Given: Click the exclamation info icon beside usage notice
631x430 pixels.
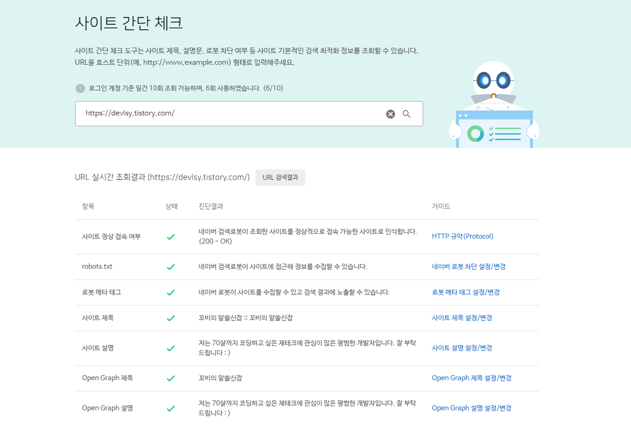Looking at the screenshot, I should pyautogui.click(x=80, y=88).
